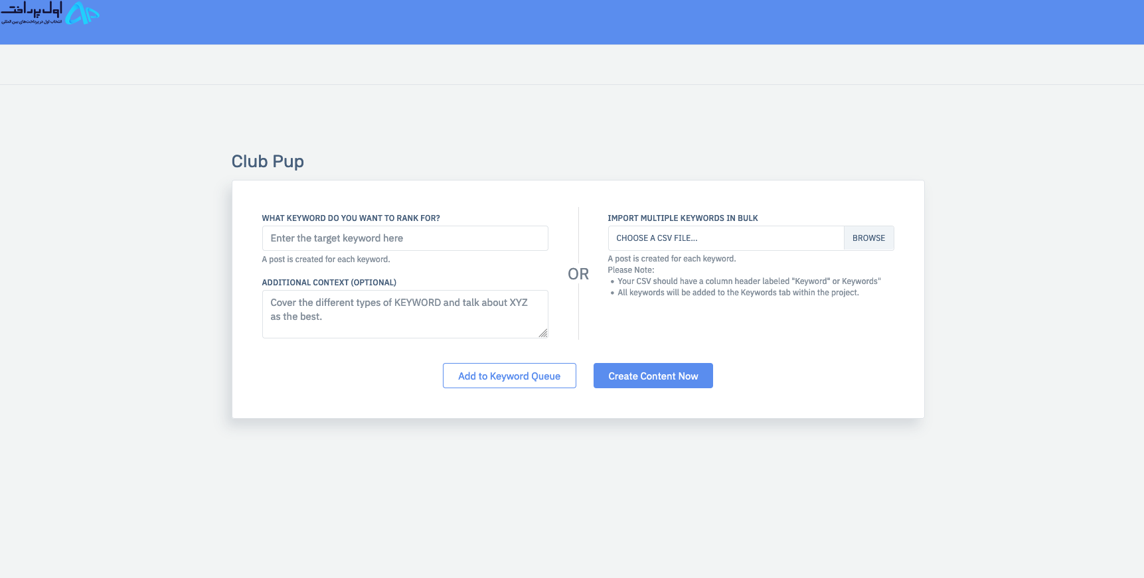Click the empty blue header bar
This screenshot has width=1144, height=578.
(598, 22)
